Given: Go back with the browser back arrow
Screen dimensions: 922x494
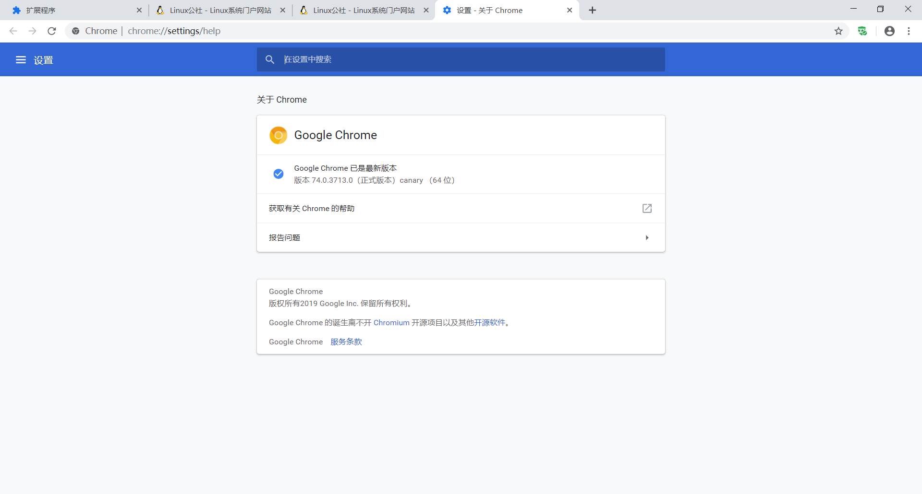Looking at the screenshot, I should pyautogui.click(x=13, y=31).
